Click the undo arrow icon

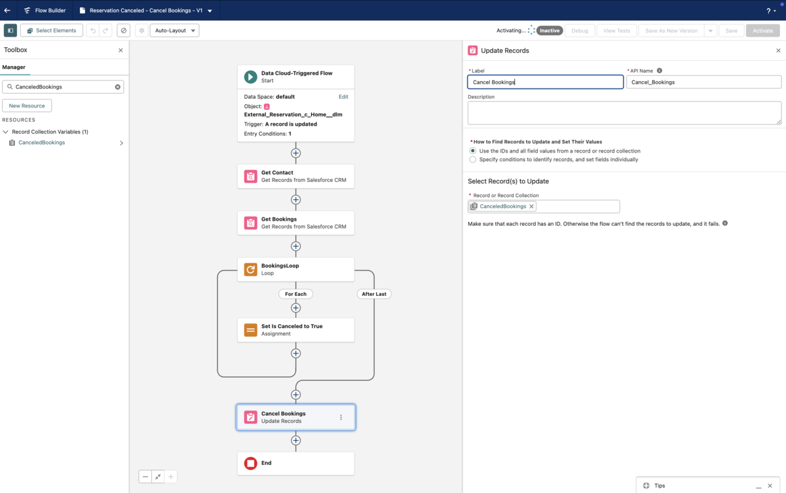click(93, 31)
